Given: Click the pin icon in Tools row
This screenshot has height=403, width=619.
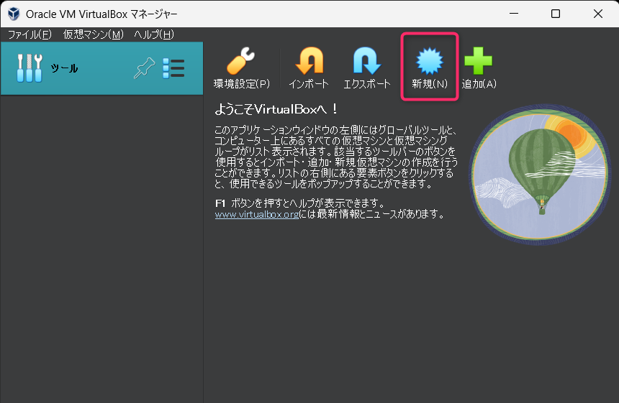Looking at the screenshot, I should 145,68.
